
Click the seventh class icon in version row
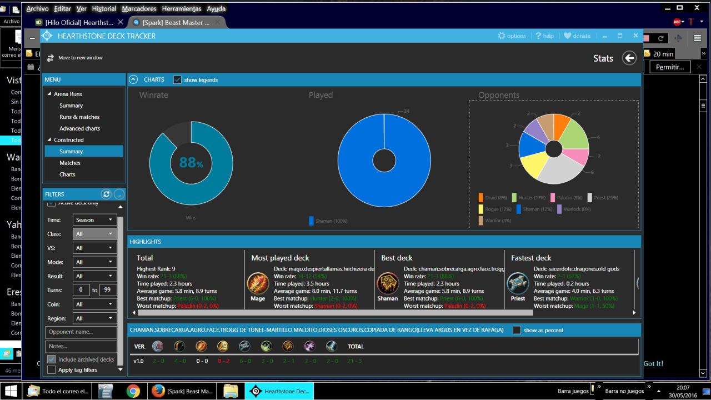(288, 346)
